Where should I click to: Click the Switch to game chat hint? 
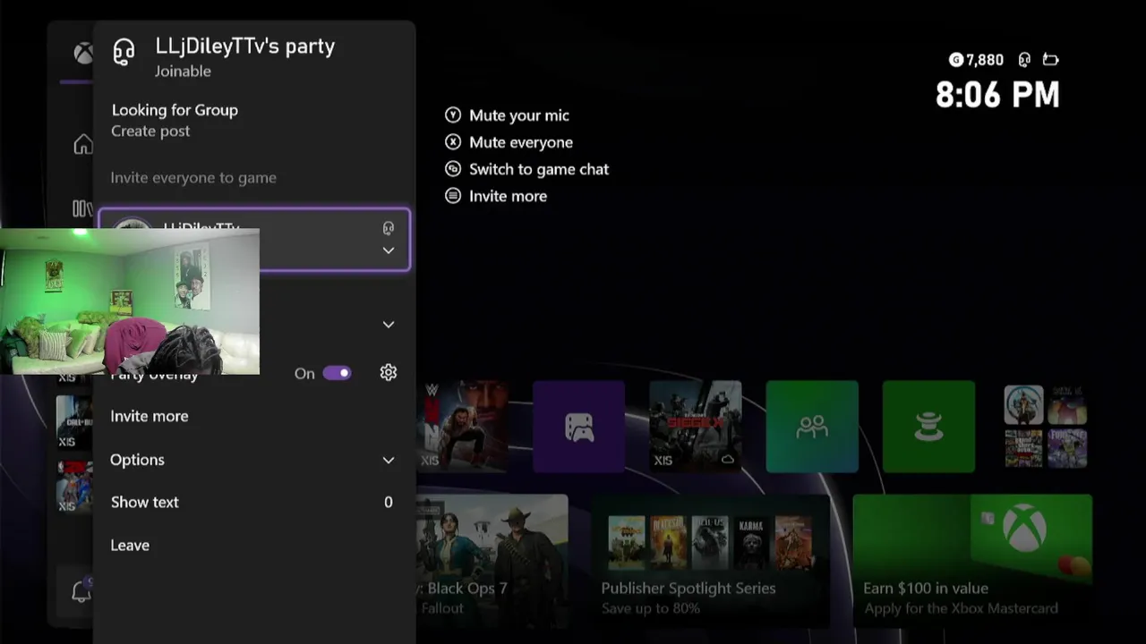(x=539, y=169)
